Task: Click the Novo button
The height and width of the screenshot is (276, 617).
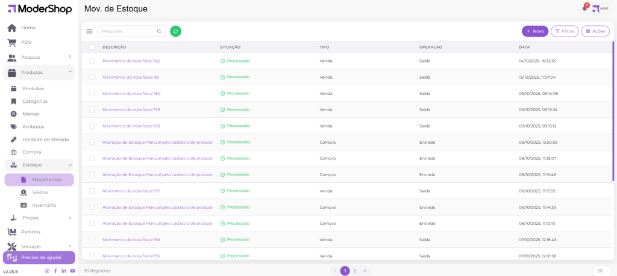Action: [534, 31]
